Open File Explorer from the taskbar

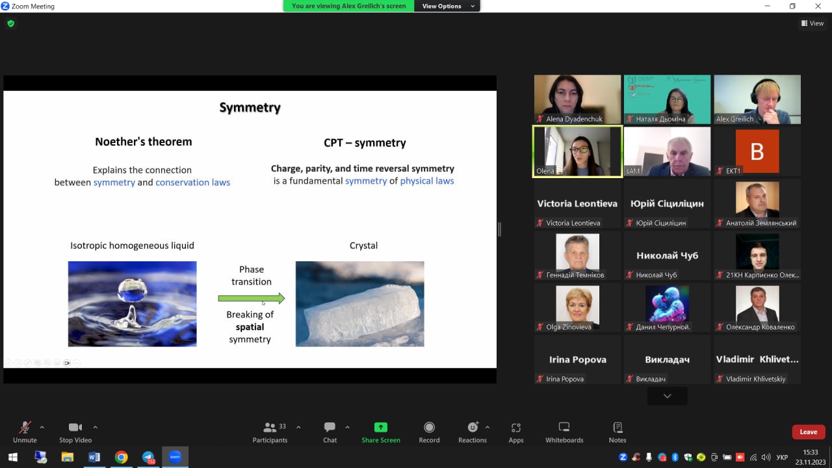pyautogui.click(x=67, y=457)
